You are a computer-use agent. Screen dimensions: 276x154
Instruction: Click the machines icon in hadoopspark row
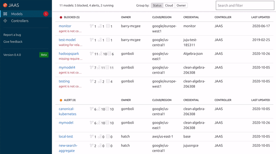(109, 53)
